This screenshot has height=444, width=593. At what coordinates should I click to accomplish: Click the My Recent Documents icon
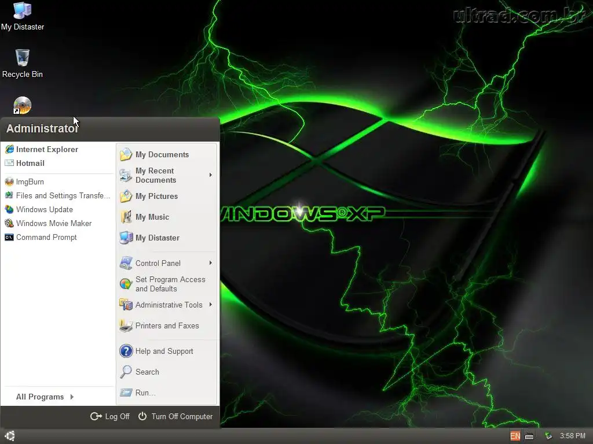point(126,175)
